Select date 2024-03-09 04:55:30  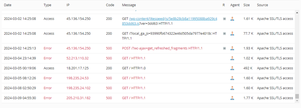point(20,98)
